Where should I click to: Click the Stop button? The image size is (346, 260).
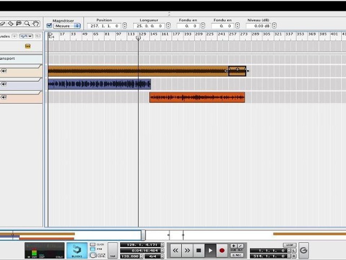click(x=199, y=251)
